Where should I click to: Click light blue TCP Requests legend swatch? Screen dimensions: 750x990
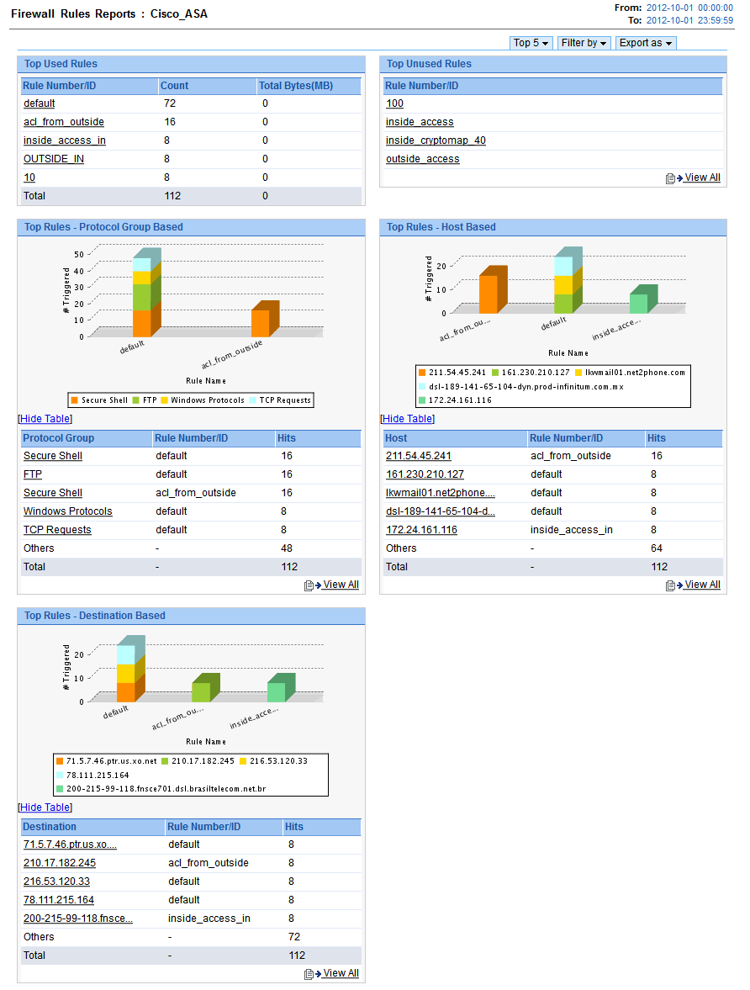[x=252, y=400]
